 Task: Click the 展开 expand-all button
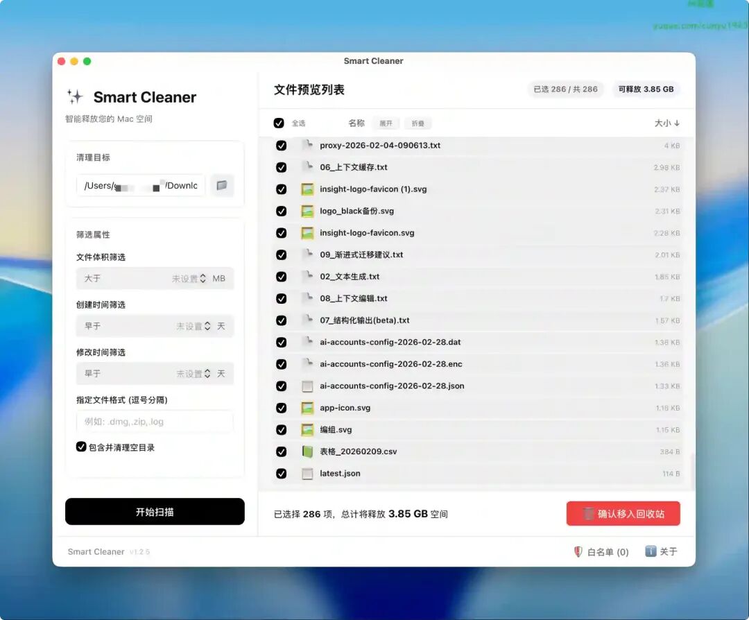(386, 123)
